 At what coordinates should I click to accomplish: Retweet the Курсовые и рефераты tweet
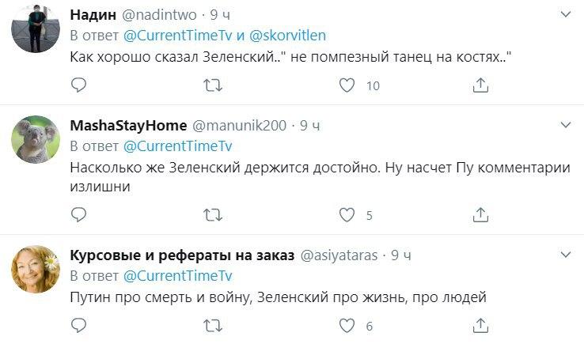[x=211, y=325]
